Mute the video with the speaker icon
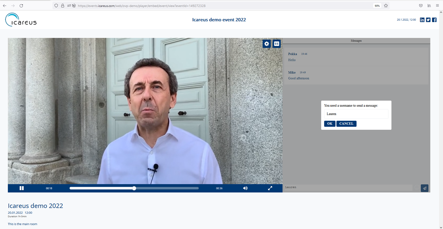 pos(245,188)
